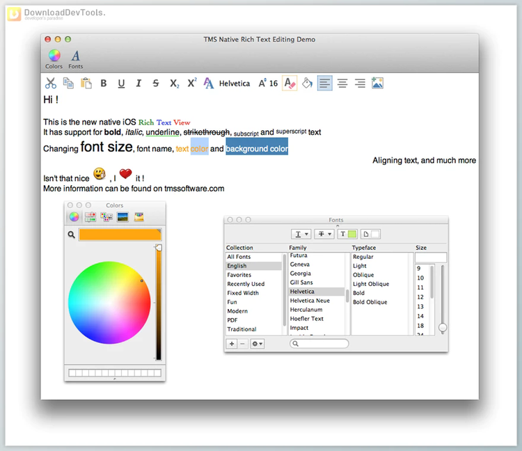Add a font collection with plus button
The height and width of the screenshot is (451, 522).
(232, 344)
